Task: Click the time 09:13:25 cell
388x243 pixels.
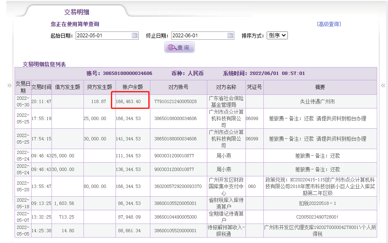Action: (41, 203)
